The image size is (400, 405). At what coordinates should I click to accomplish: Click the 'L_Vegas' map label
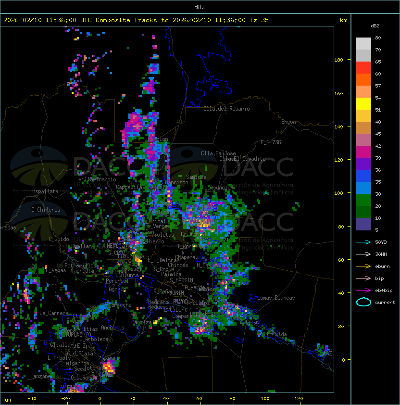[56, 270]
